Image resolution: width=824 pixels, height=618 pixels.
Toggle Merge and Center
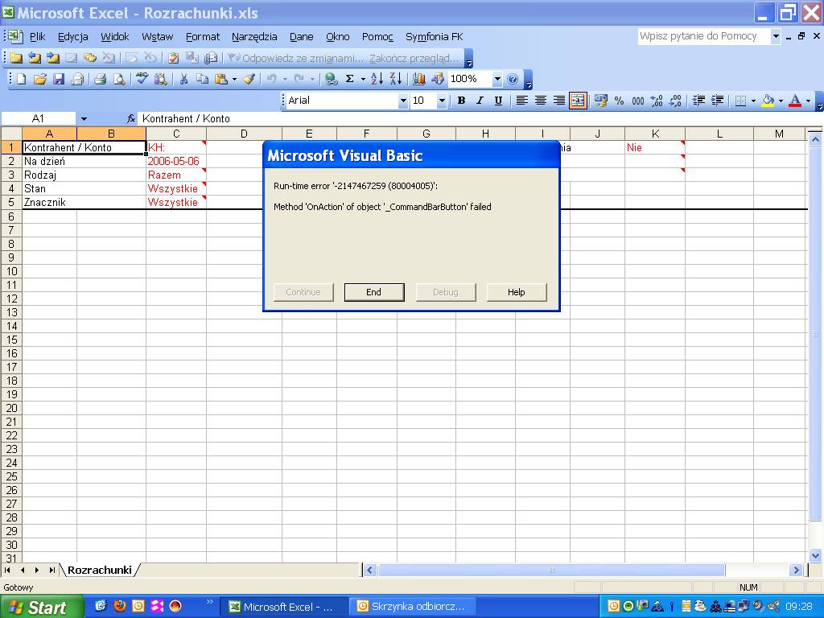pyautogui.click(x=578, y=101)
